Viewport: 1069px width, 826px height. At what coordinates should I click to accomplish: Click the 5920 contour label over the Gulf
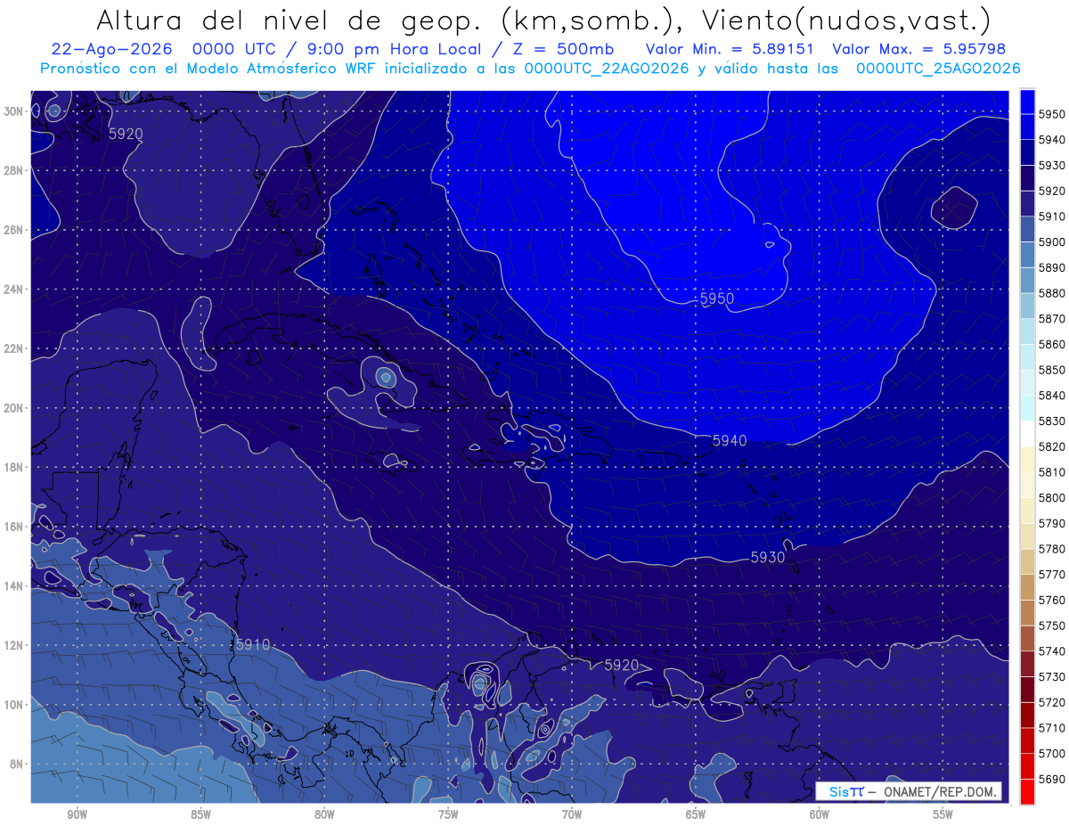point(125,134)
